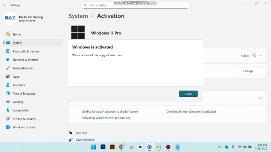Open the Wi-Fi network tray icon
271x152 pixels.
[x=239, y=147]
